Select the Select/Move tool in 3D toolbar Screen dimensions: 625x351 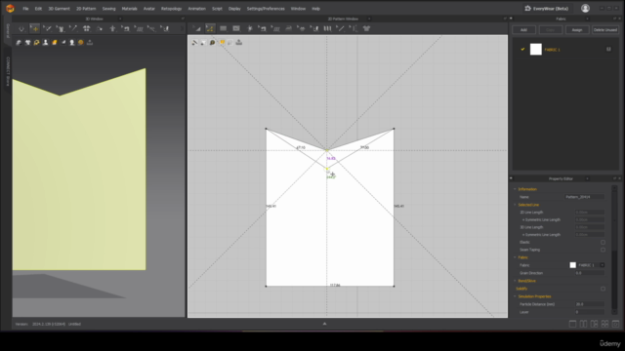point(35,28)
